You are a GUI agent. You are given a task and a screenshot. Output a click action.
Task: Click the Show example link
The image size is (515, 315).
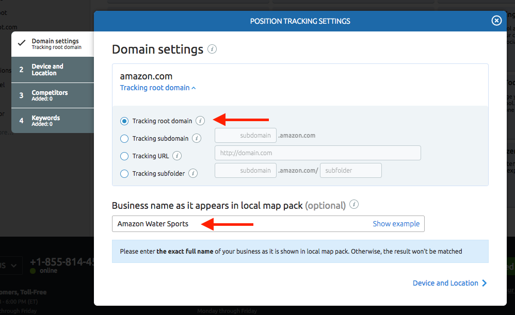point(396,224)
